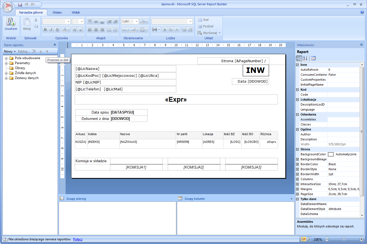Toggle Bold formatting
Screen dimensions: 367x244
(45, 30)
